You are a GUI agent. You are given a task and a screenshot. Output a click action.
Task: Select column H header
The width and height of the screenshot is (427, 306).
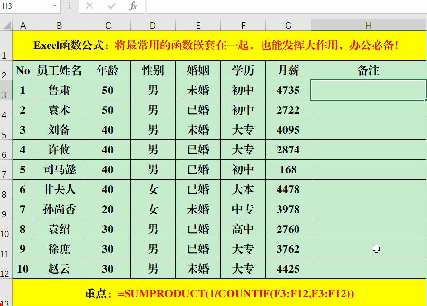pyautogui.click(x=368, y=25)
